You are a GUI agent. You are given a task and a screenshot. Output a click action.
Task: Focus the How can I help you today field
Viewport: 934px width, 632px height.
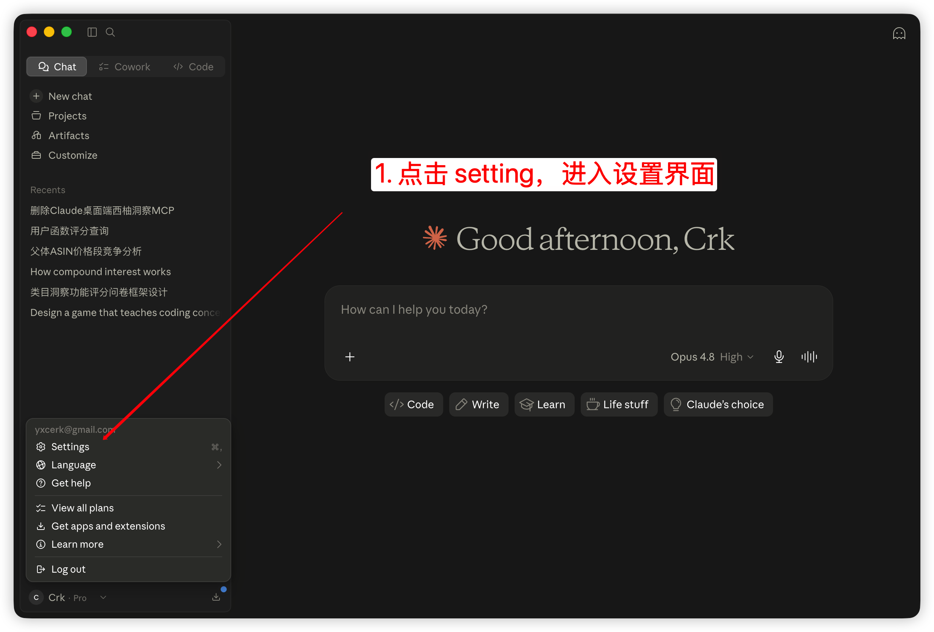578,310
